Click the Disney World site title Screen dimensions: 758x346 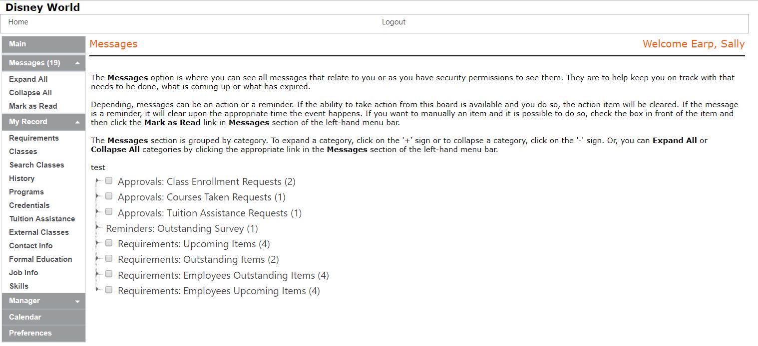(42, 7)
